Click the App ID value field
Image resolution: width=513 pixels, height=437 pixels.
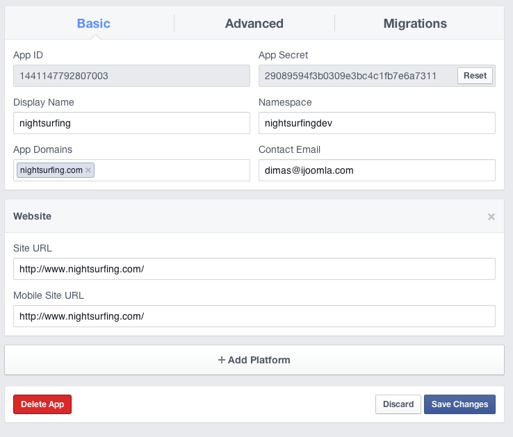131,76
